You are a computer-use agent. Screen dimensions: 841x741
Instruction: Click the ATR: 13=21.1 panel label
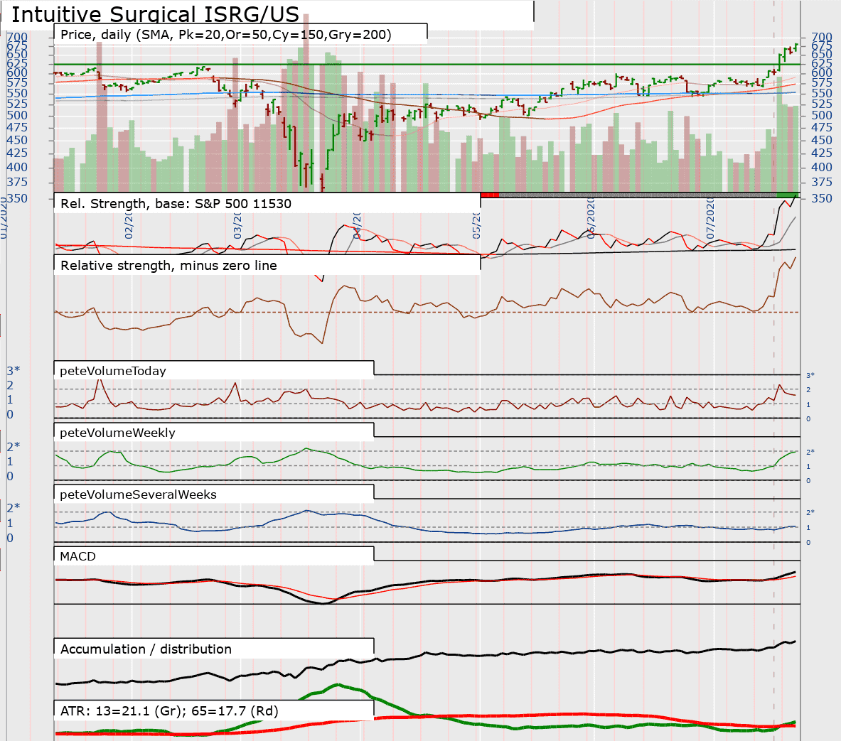point(169,711)
